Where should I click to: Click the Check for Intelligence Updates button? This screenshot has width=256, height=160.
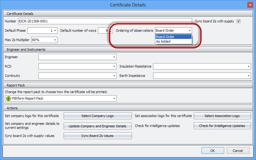[x=222, y=126]
